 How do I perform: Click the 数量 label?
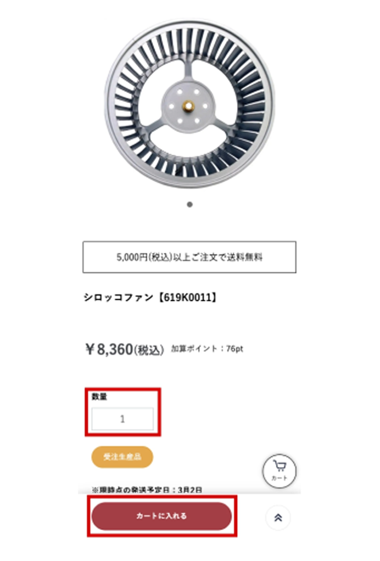tap(99, 397)
